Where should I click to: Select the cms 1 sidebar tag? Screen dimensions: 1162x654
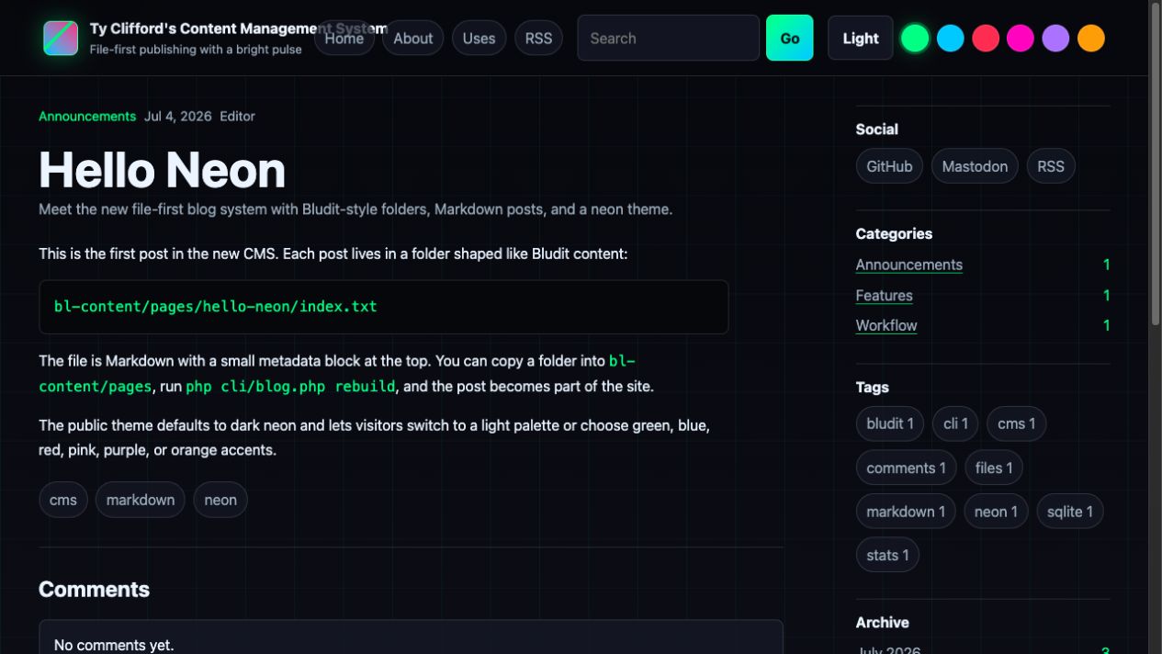coord(1017,423)
